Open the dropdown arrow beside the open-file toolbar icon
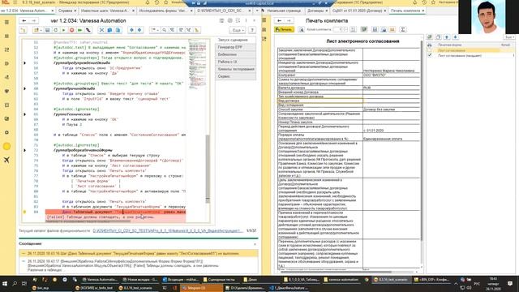The image size is (519, 292). pos(41,30)
